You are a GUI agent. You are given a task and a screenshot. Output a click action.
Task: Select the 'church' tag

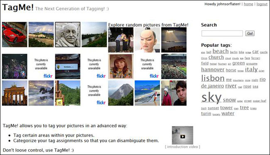tap(216, 57)
